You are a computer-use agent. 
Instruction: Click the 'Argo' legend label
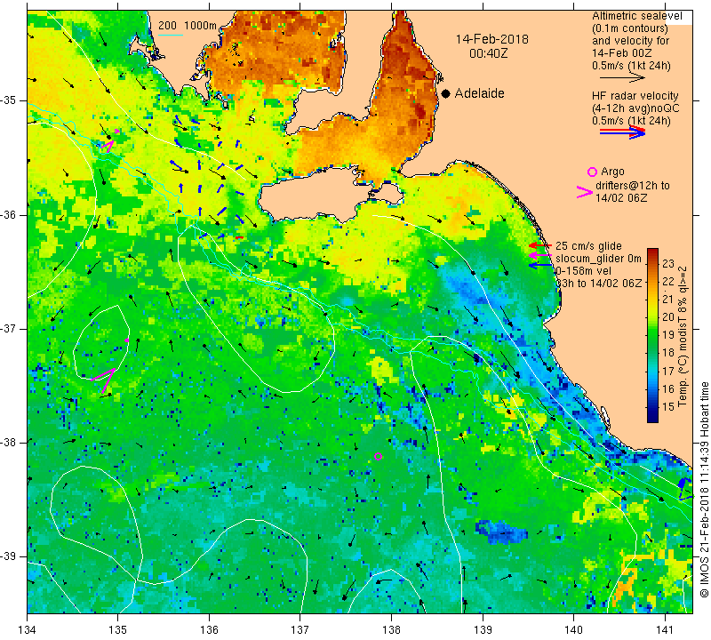coord(612,172)
